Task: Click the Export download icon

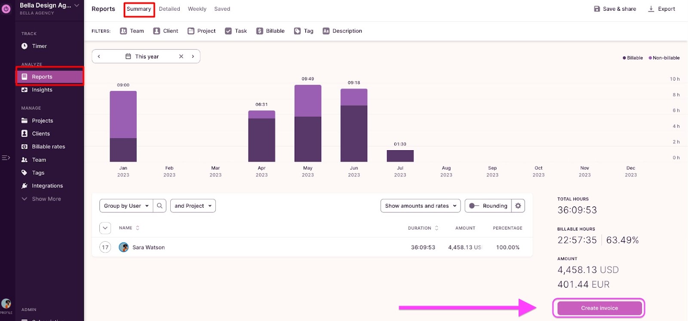Action: (x=651, y=9)
